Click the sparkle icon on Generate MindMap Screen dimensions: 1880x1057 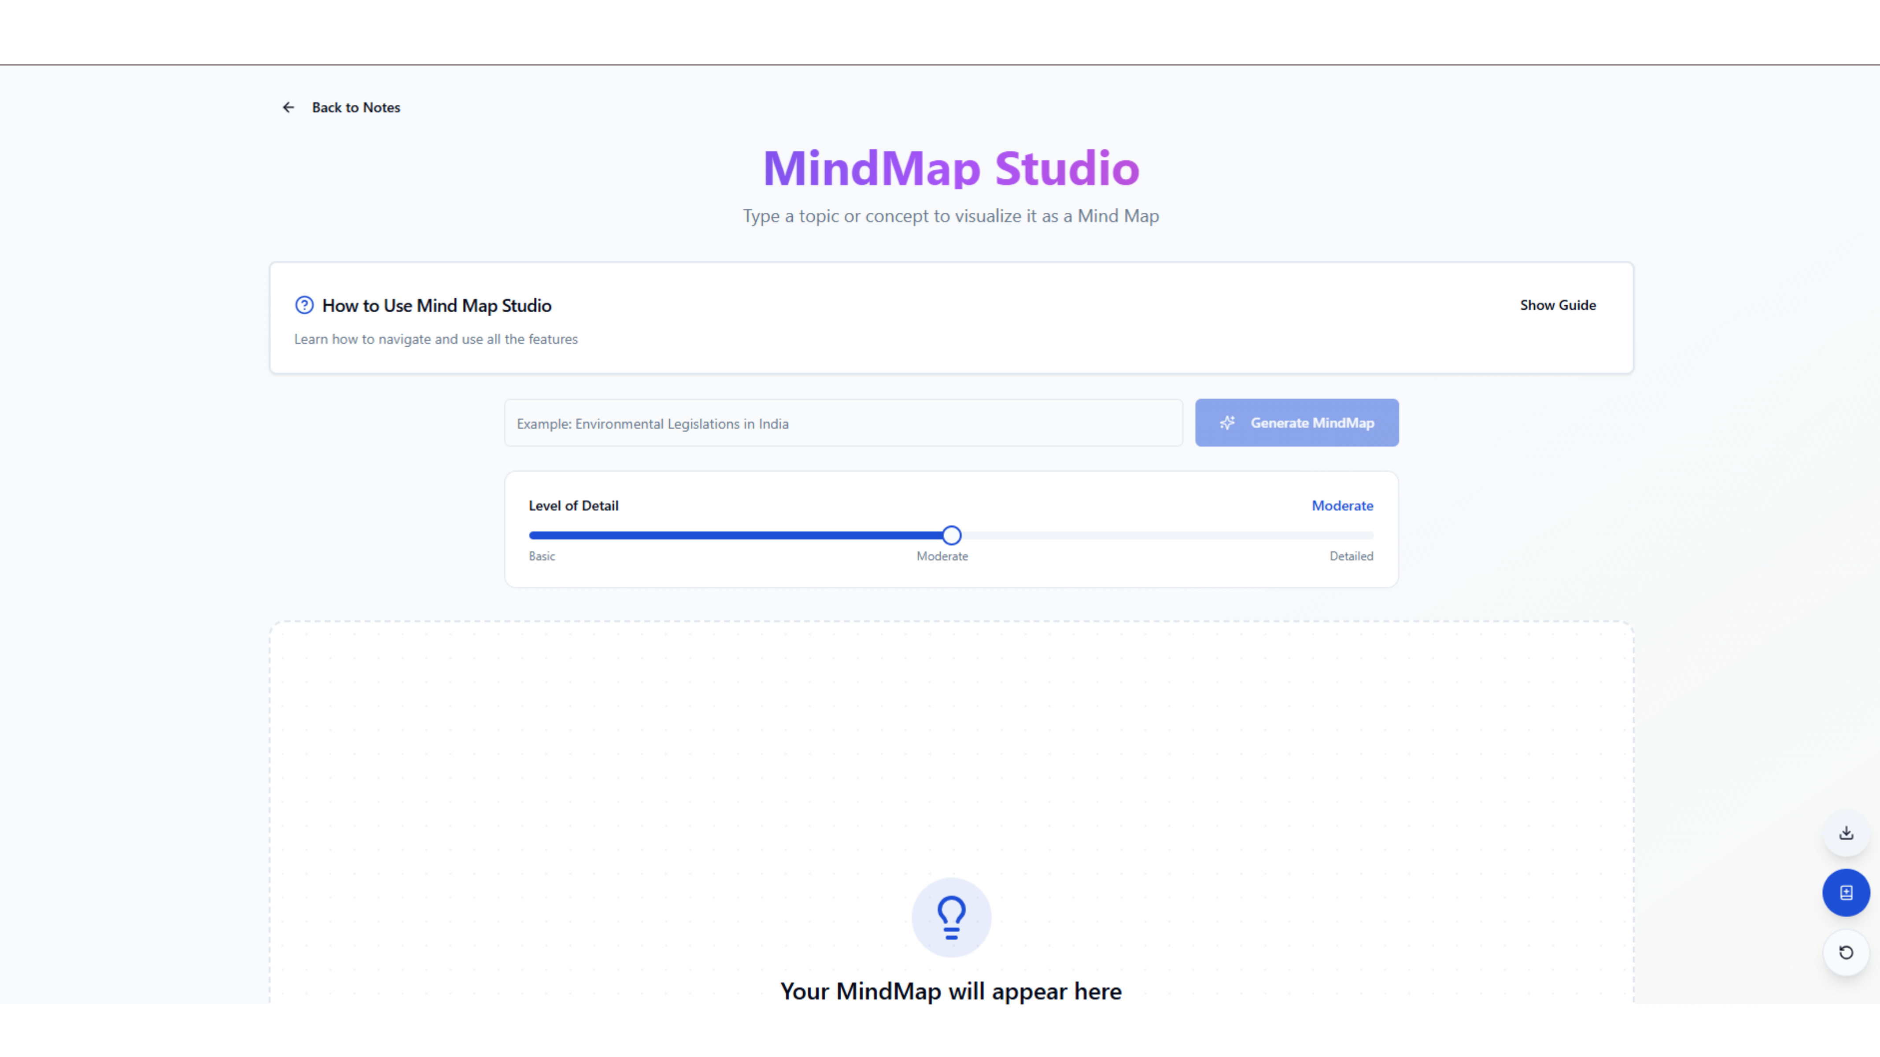point(1227,423)
